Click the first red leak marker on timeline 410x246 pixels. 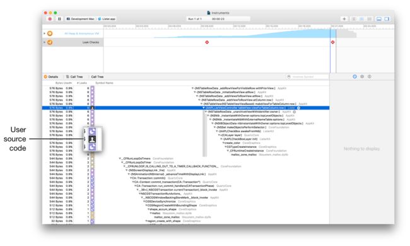pyautogui.click(x=207, y=42)
